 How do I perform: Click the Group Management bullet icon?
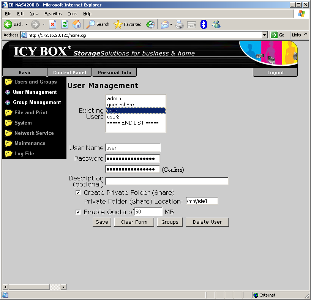point(8,103)
